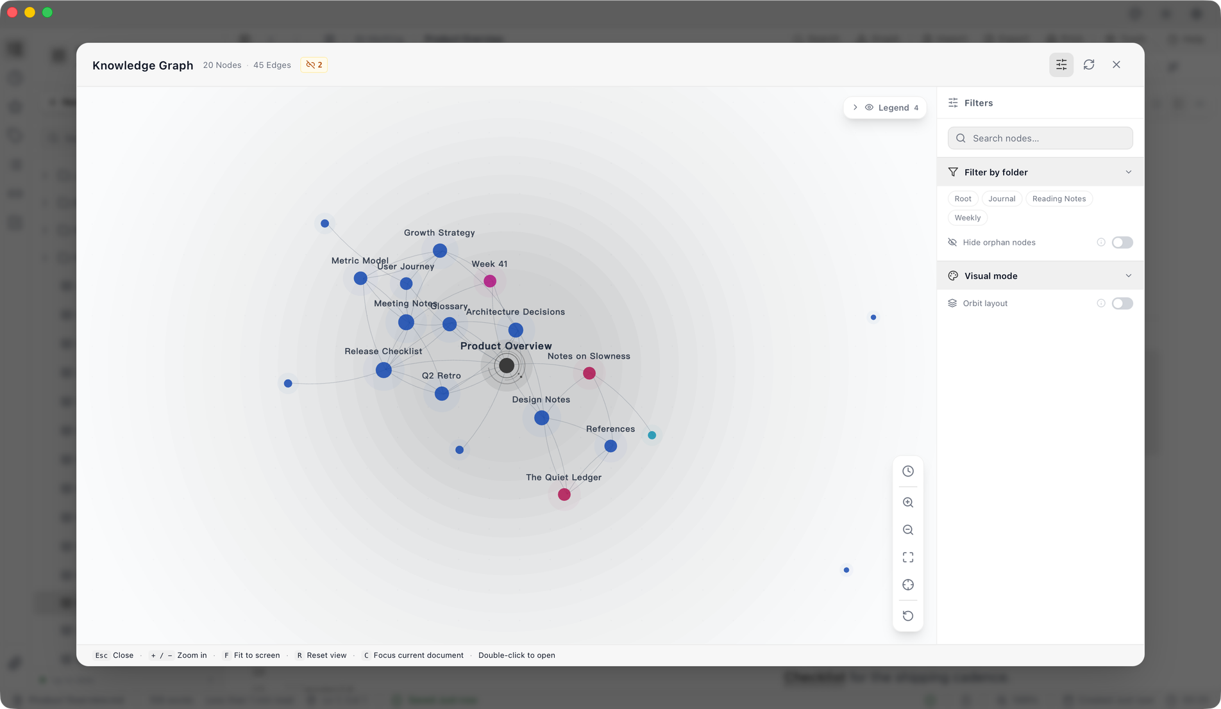Click the info icon beside Hide orphan nodes
The width and height of the screenshot is (1221, 709).
pos(1101,242)
